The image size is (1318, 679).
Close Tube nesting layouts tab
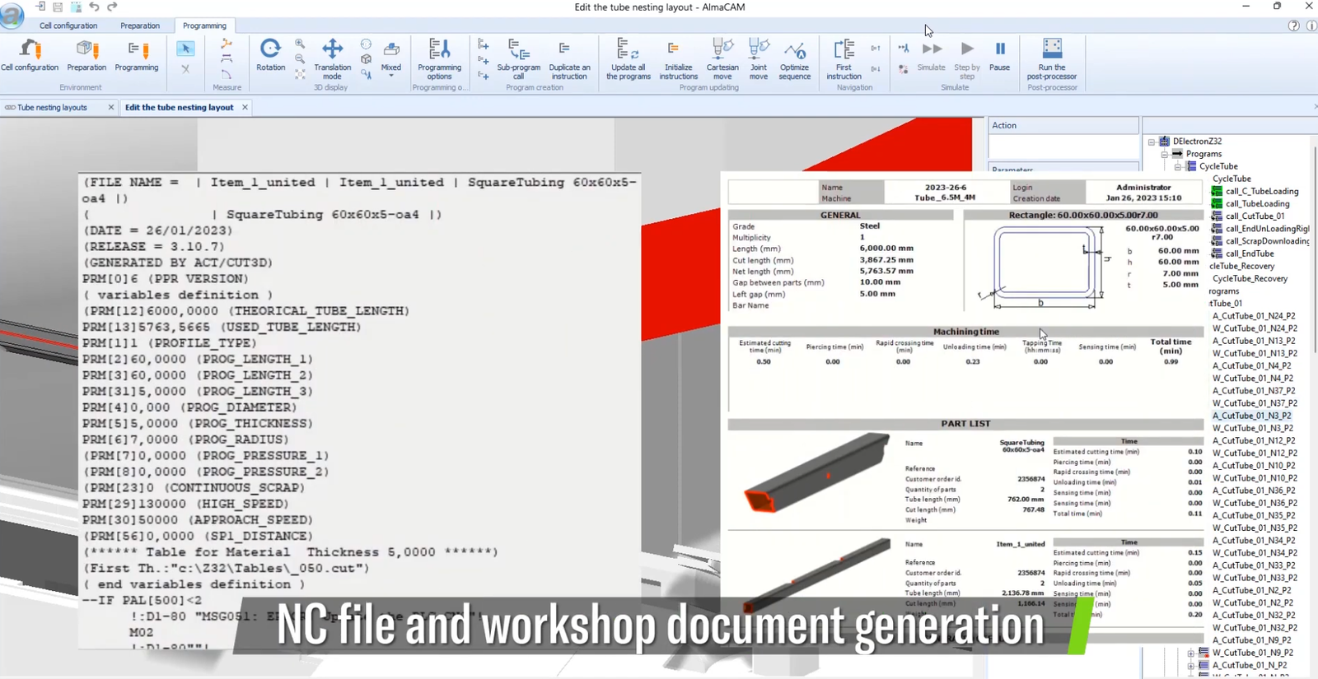(x=111, y=107)
